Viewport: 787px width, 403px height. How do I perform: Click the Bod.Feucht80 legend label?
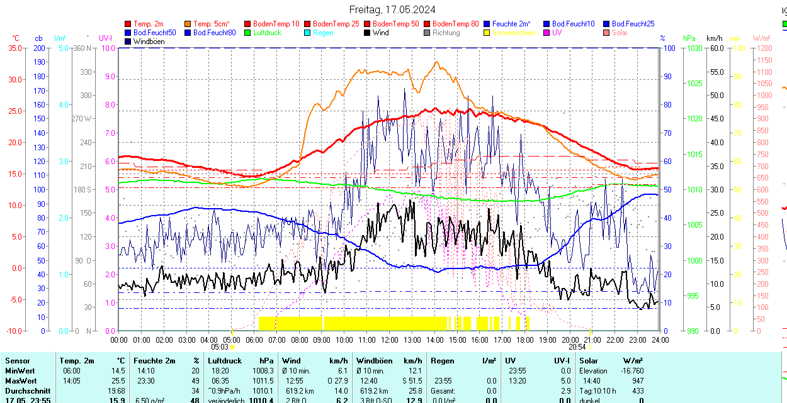click(214, 33)
